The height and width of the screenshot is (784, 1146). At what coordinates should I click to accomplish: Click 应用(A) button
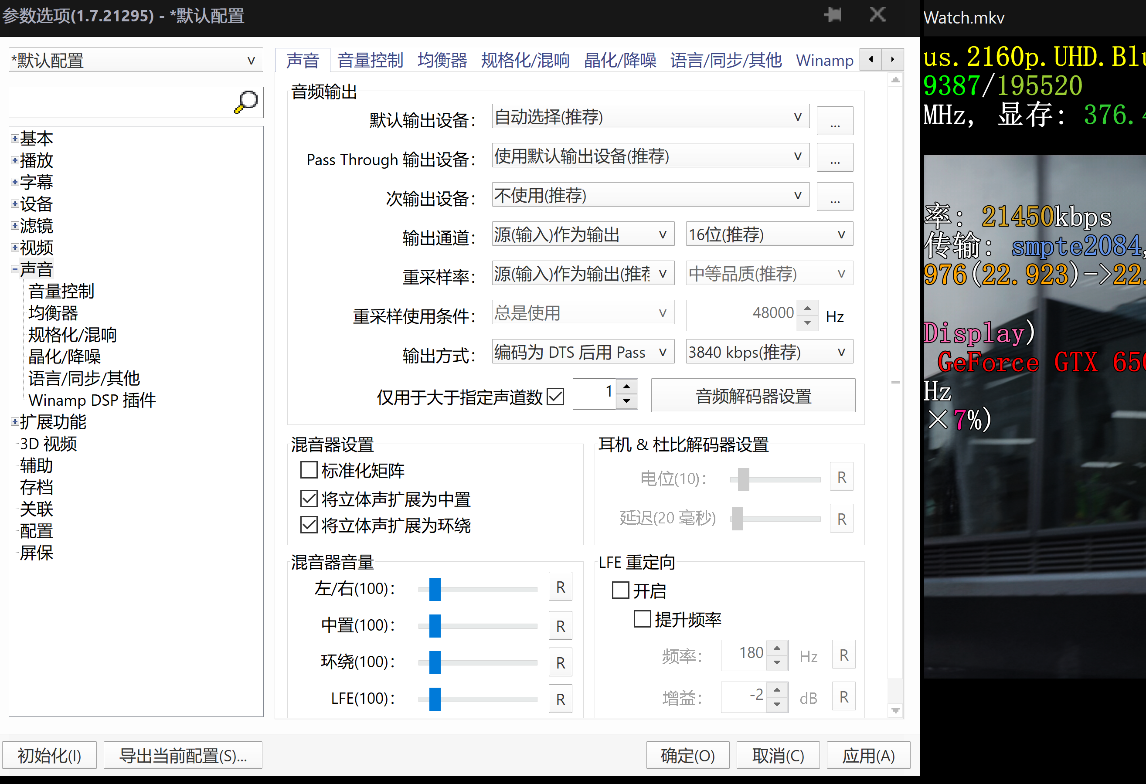click(868, 755)
